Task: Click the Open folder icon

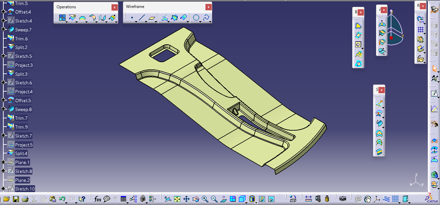Action: tap(6, 199)
